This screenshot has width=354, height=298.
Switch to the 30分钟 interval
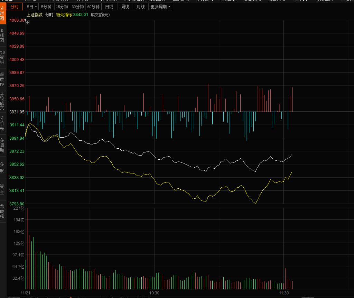click(78, 7)
